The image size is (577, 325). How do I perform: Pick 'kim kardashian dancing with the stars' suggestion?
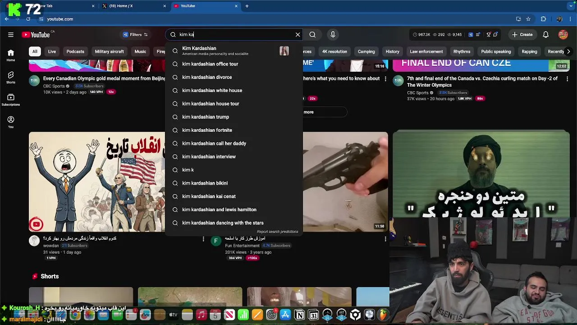[x=234, y=223]
